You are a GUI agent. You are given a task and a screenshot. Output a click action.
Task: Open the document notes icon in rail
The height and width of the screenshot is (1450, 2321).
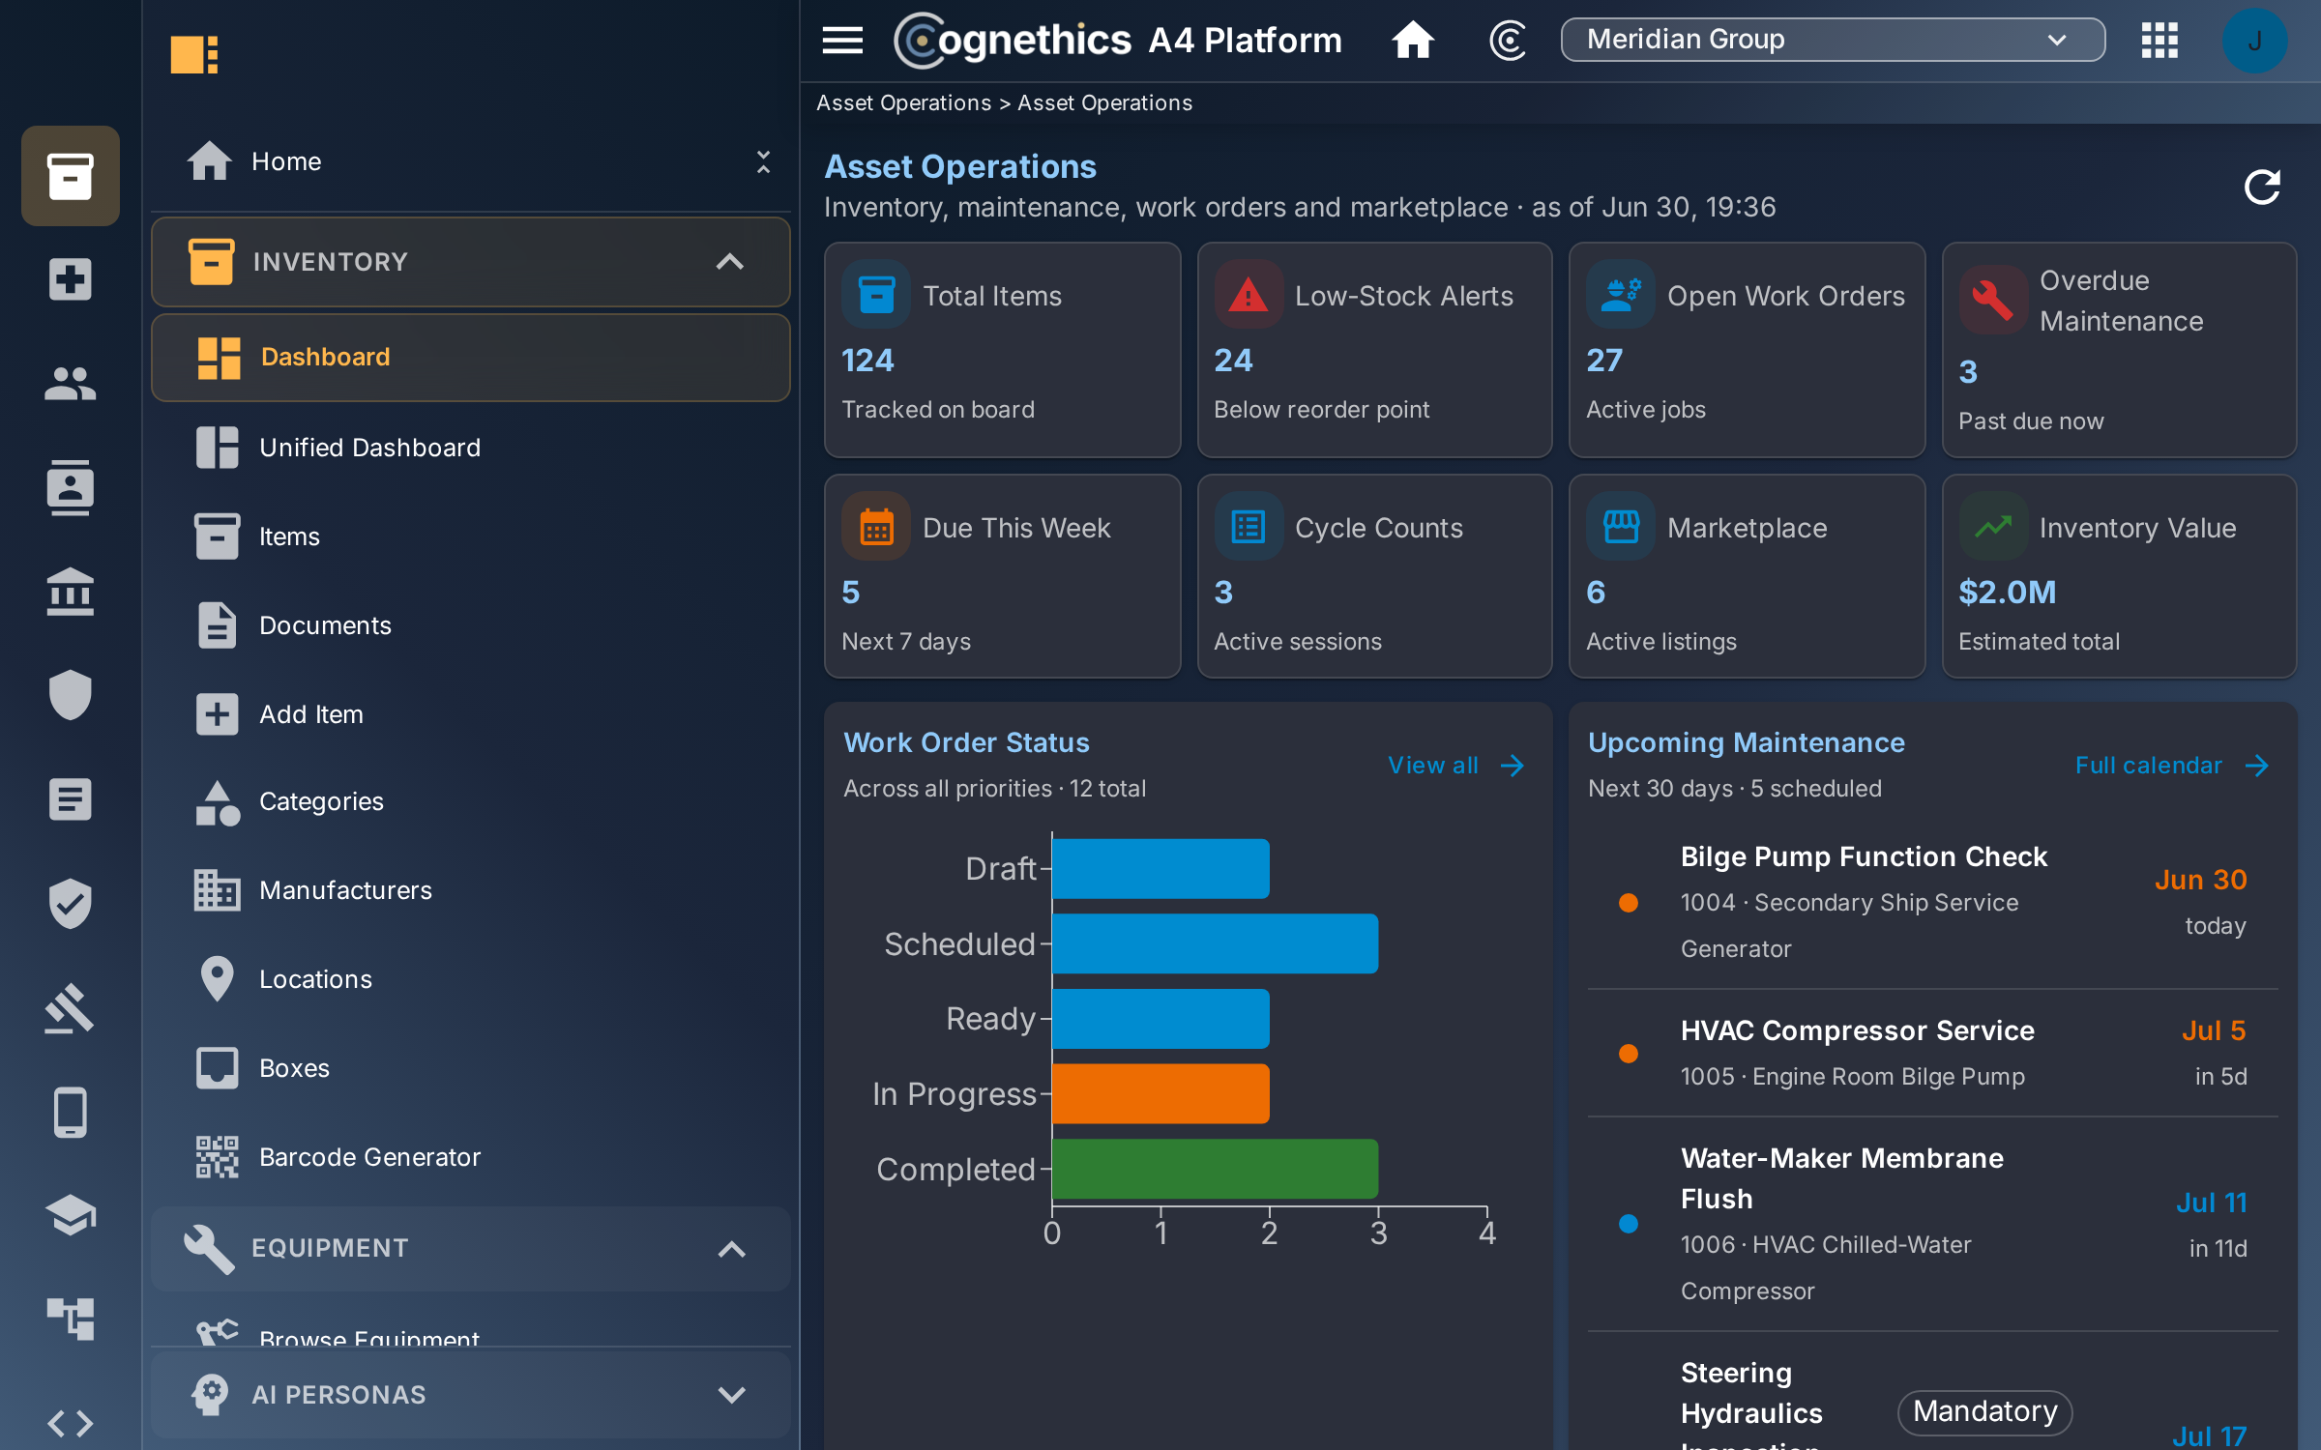pos(71,799)
